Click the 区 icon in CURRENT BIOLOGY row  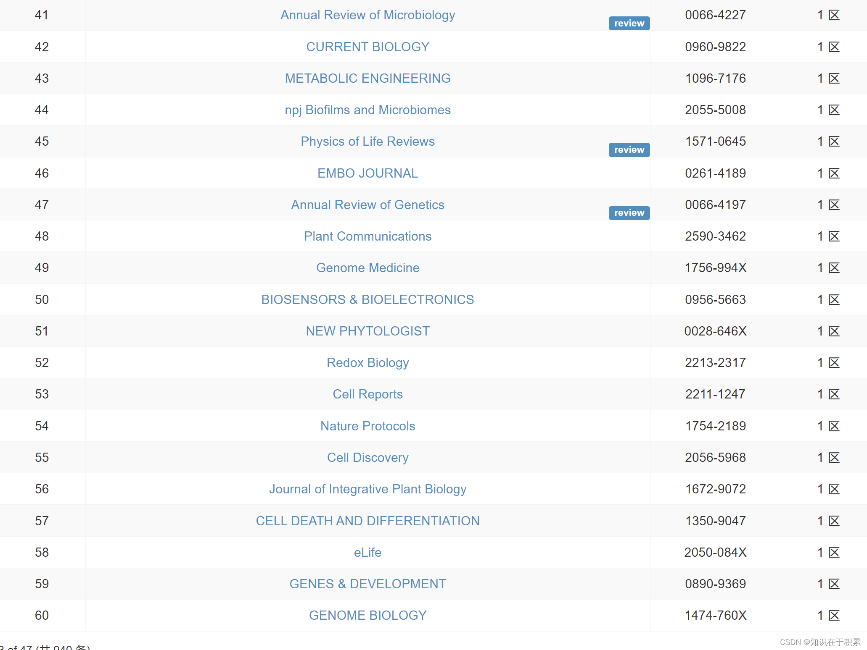point(834,47)
